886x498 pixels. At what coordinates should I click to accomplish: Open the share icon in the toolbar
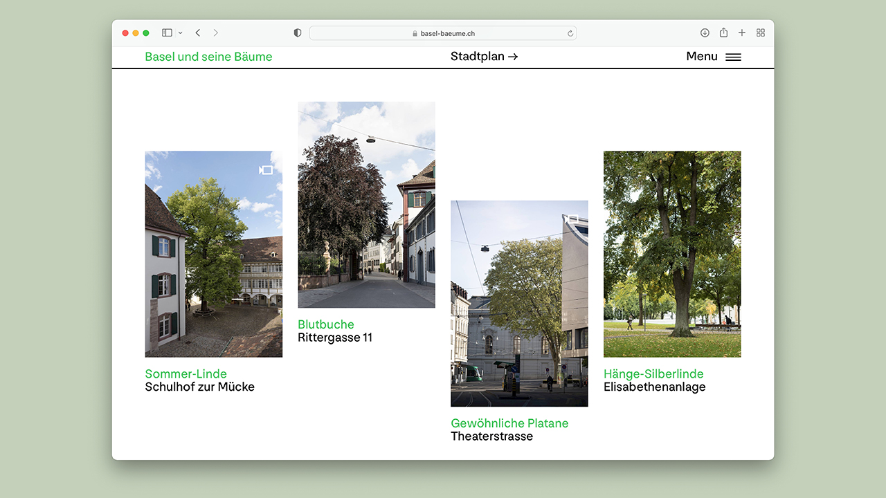(723, 33)
